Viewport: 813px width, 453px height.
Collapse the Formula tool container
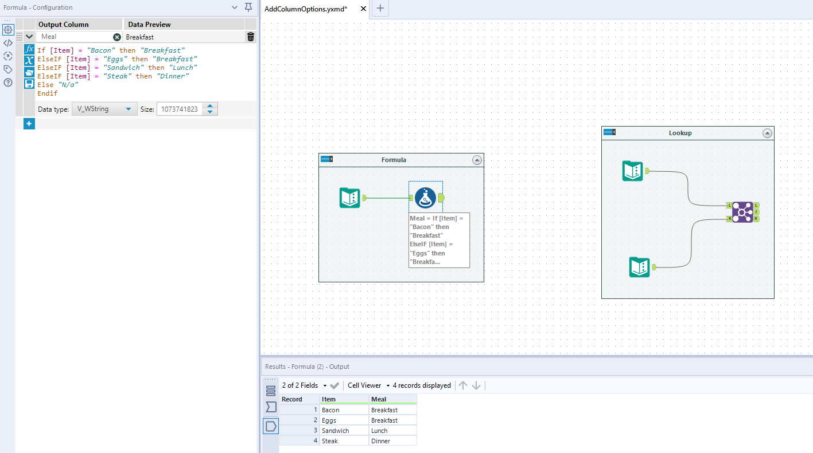coord(477,160)
